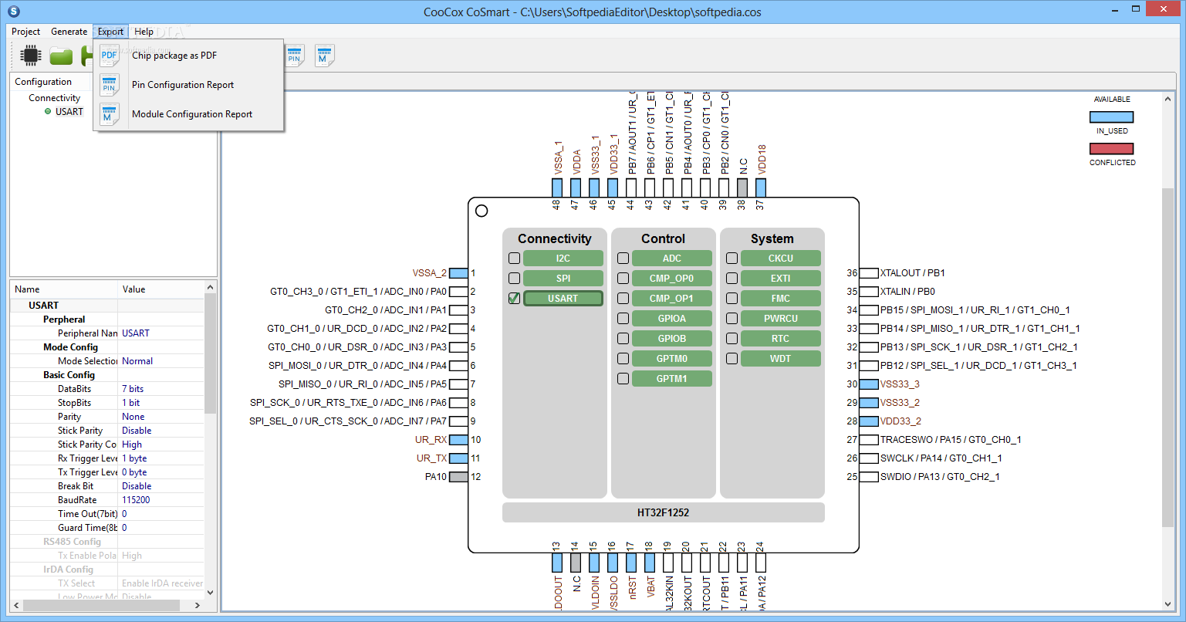The height and width of the screenshot is (622, 1186).
Task: Select pin 28 VDD33_2 box
Action: (x=869, y=421)
